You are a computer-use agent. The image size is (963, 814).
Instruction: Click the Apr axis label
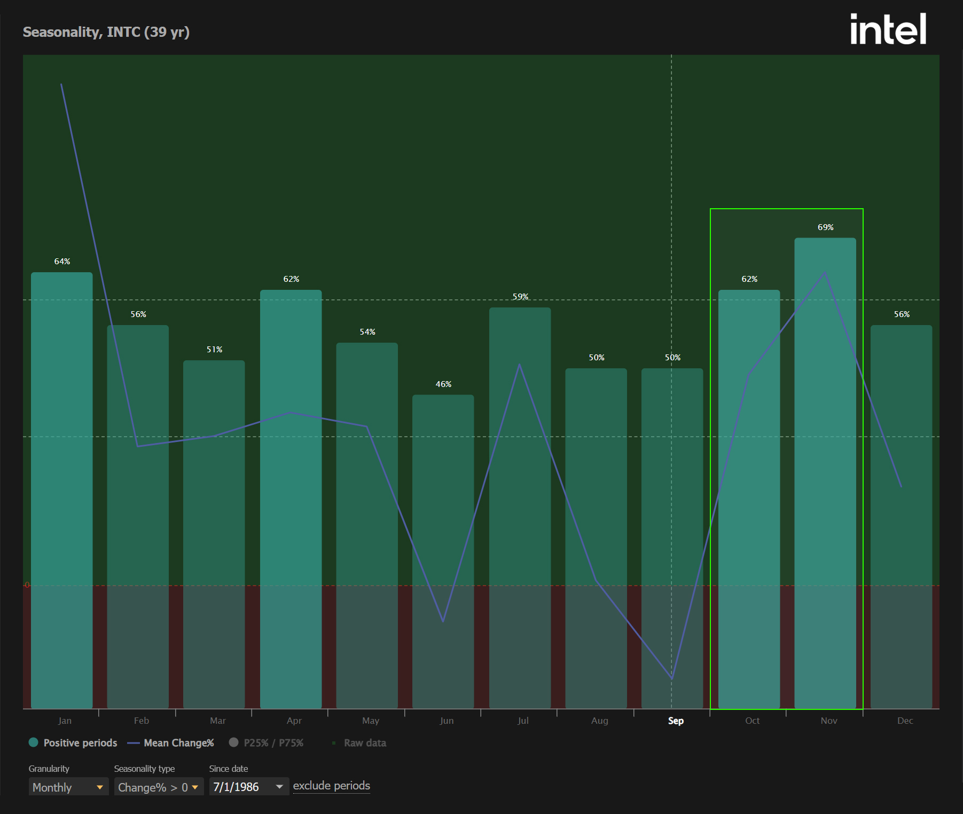click(x=294, y=721)
